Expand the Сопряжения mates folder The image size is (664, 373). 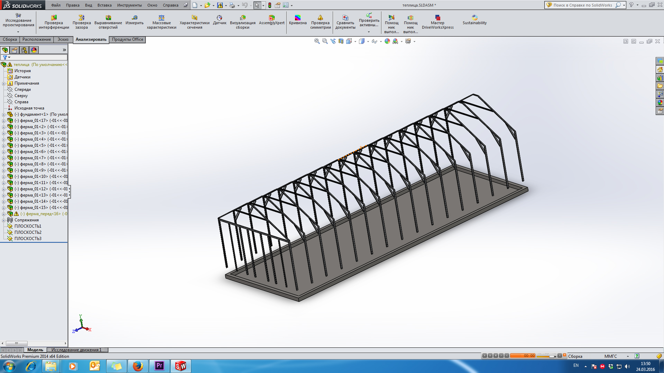click(x=4, y=220)
